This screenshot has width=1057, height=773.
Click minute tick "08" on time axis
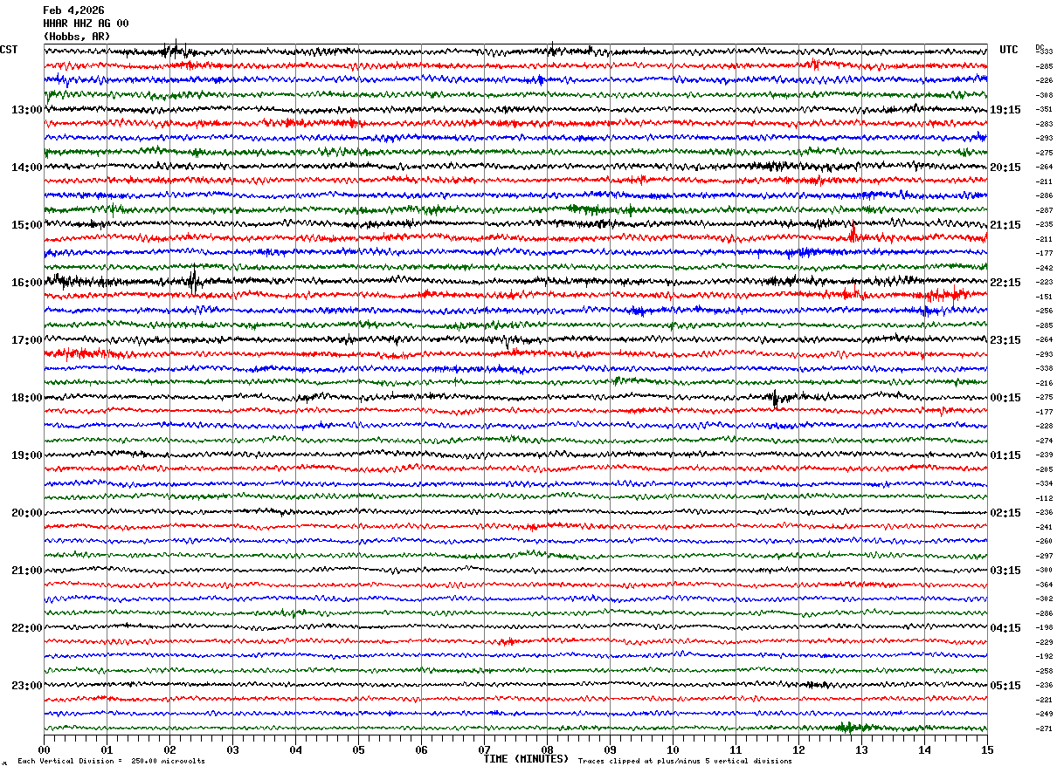point(547,749)
